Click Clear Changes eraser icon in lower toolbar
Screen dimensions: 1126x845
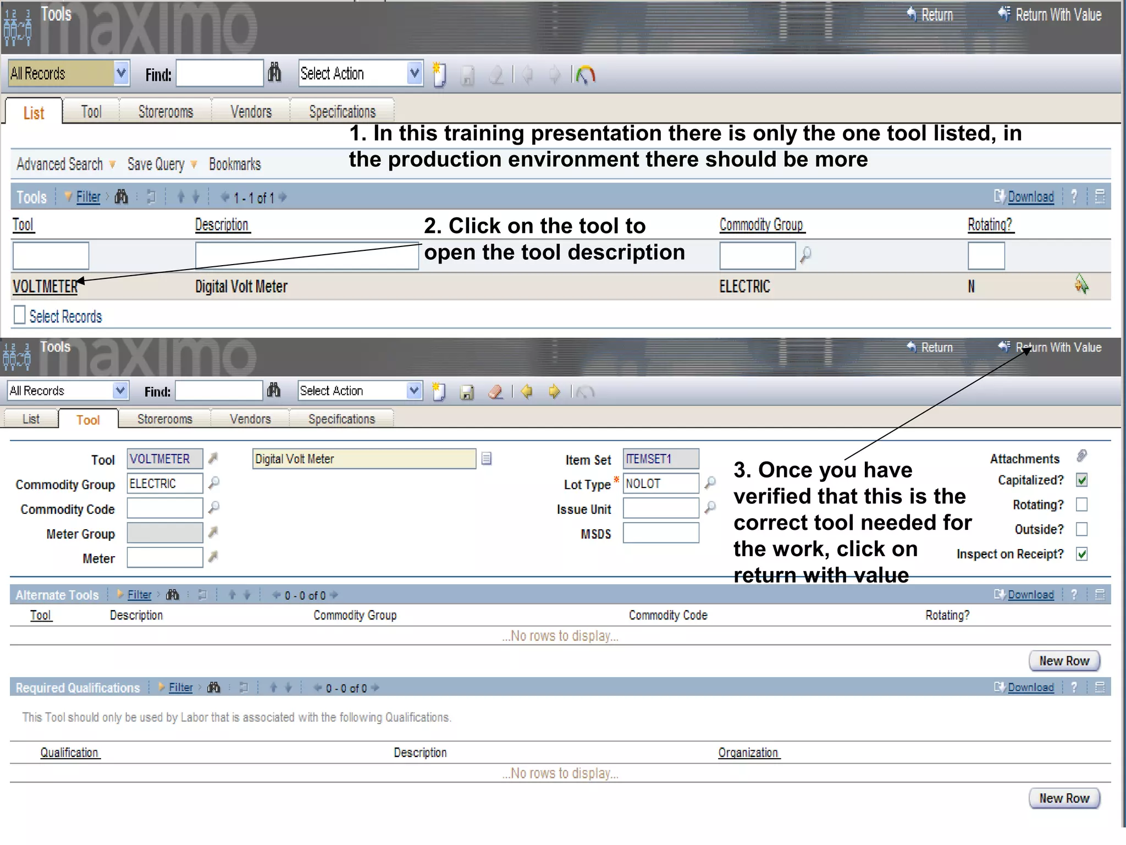point(495,392)
